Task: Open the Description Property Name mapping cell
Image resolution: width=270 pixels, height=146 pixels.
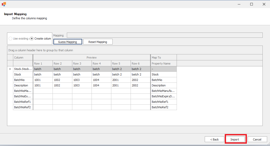Action: pos(164,85)
